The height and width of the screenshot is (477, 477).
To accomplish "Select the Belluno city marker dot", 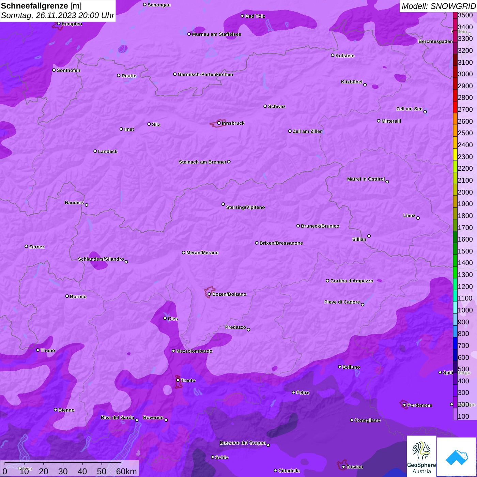I will (x=340, y=367).
